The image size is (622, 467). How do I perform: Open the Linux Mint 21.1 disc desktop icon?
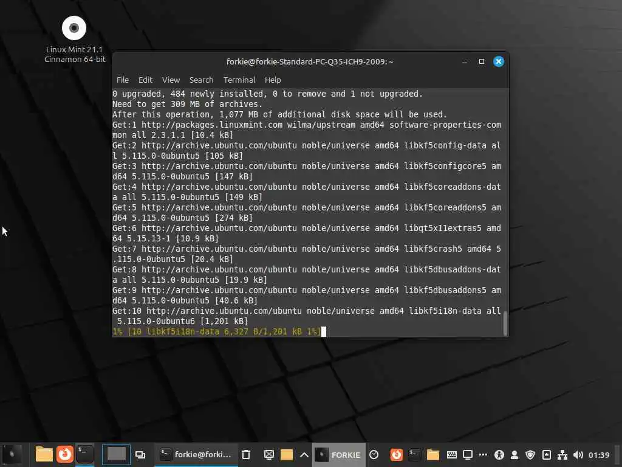pos(74,39)
